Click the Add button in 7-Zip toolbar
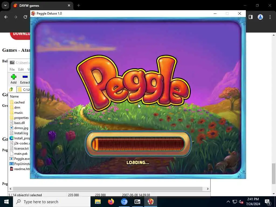 click(x=13, y=79)
